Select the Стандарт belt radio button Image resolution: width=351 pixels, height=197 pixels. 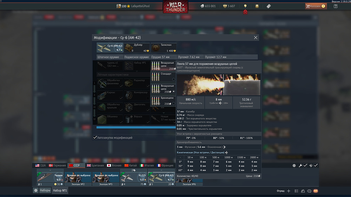click(x=173, y=79)
